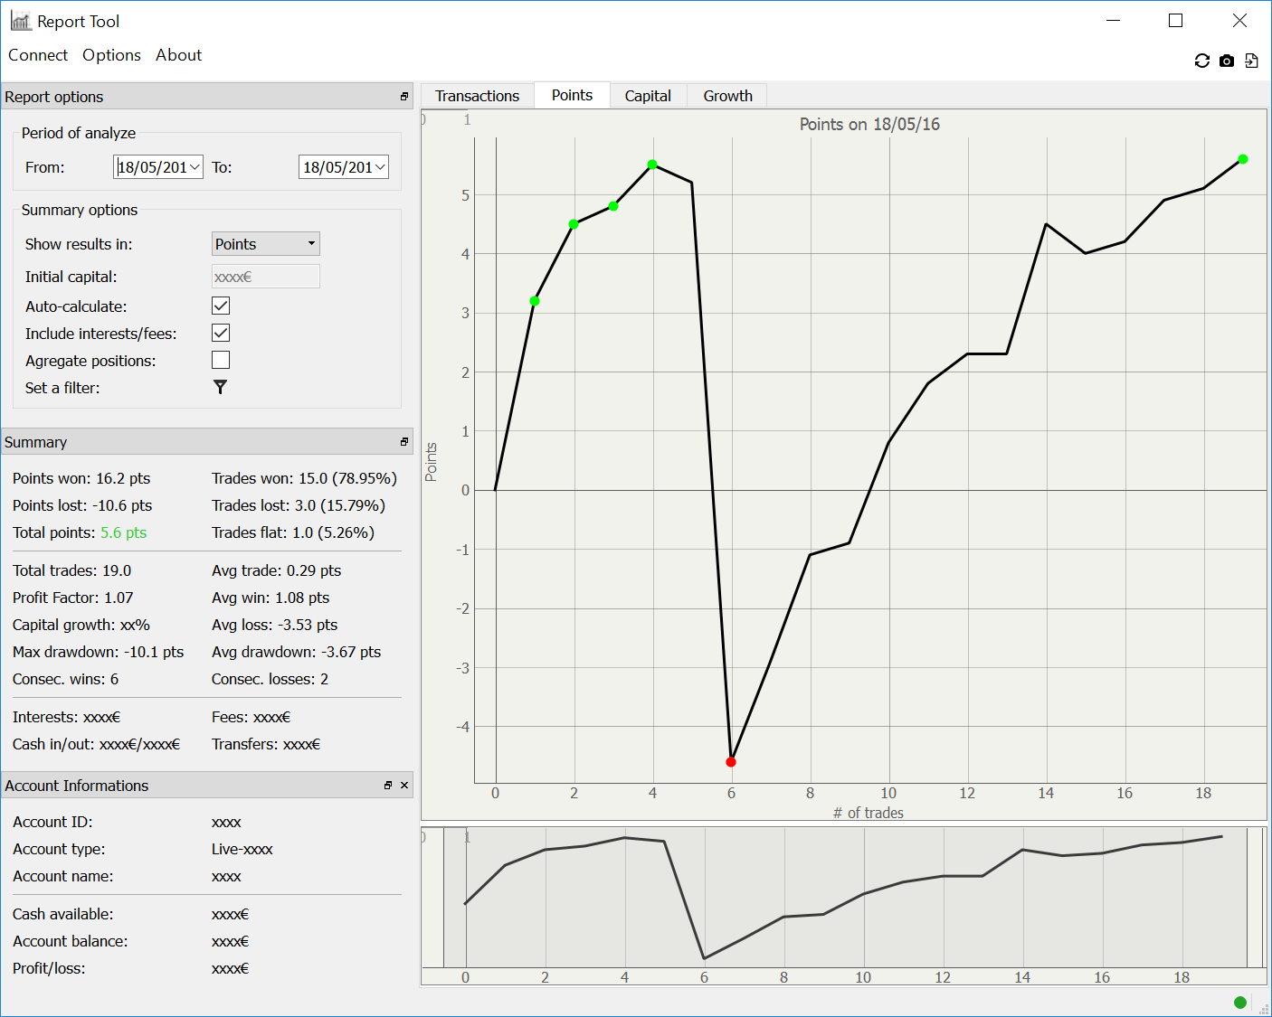Image resolution: width=1272 pixels, height=1017 pixels.
Task: Click the Points lost: -10.6 pts entry
Action: 82,505
